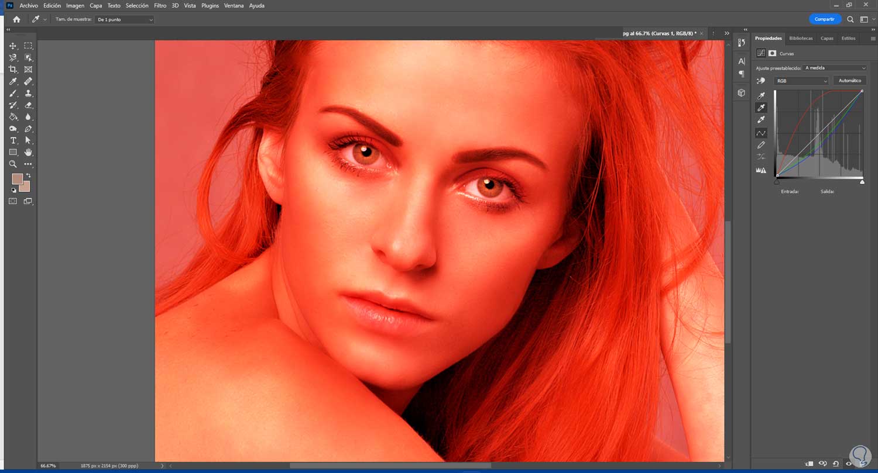Switch to edit points curve mode
The height and width of the screenshot is (473, 878).
click(x=762, y=133)
